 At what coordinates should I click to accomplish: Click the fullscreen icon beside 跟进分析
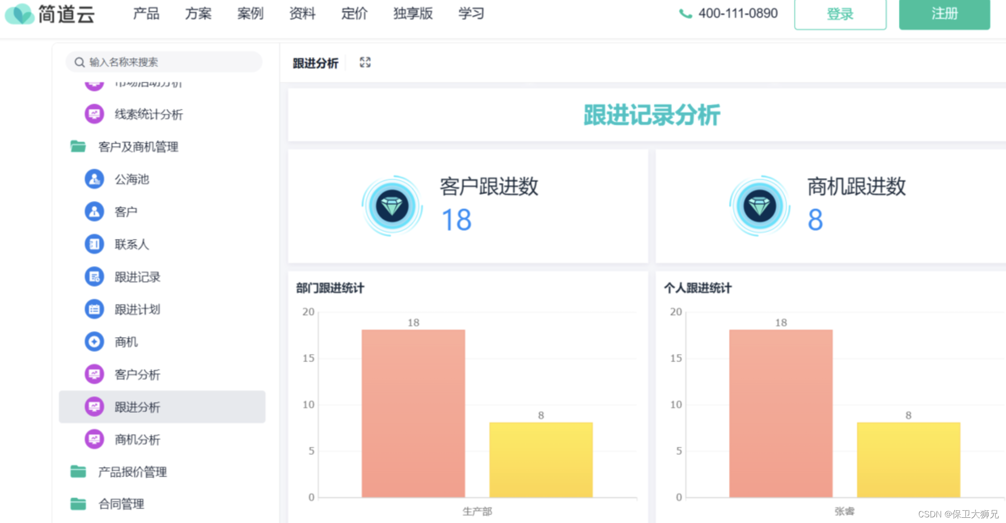coord(365,62)
